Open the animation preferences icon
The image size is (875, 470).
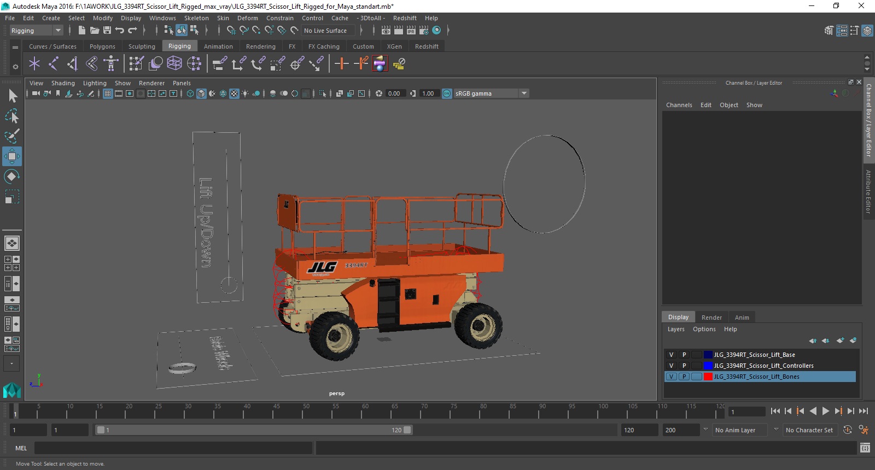(x=864, y=430)
